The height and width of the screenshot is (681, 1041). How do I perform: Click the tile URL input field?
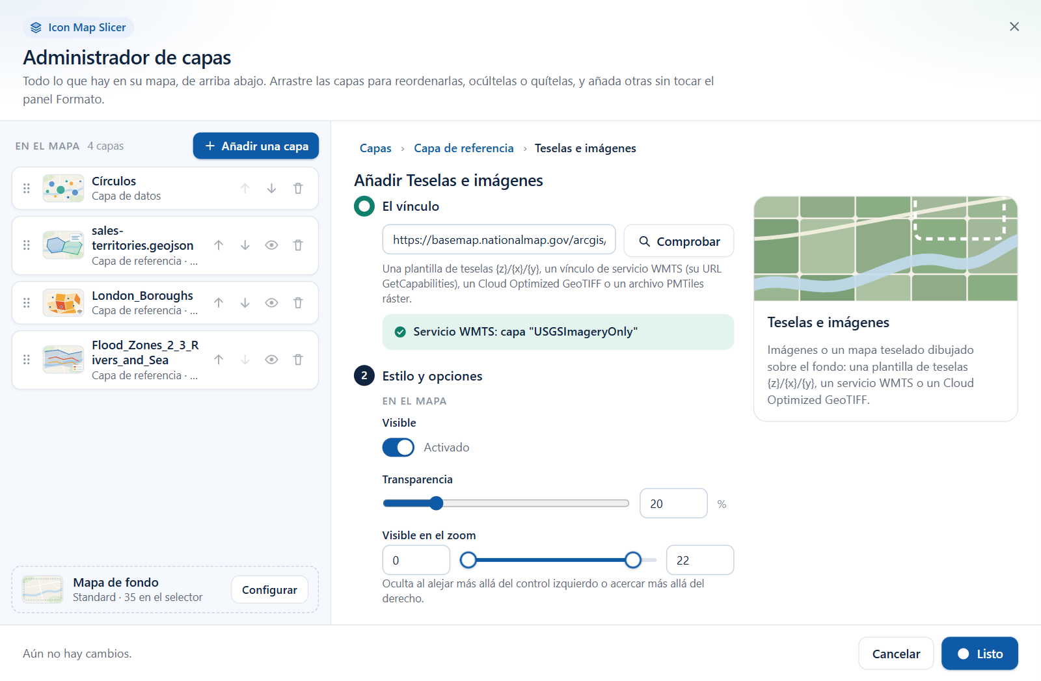pos(499,240)
